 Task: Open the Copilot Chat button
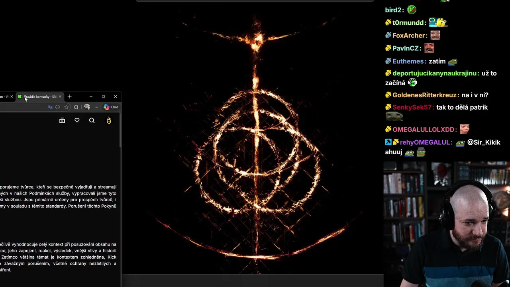click(x=111, y=107)
